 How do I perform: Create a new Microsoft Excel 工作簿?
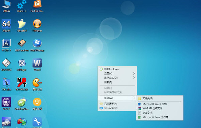160,117
